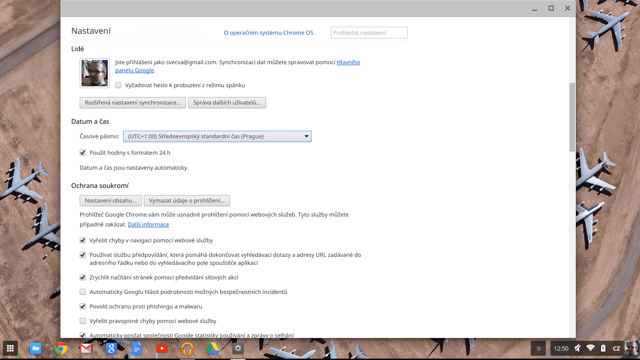
Task: Click Vymazat údaje o prohlížení button
Action: [187, 201]
